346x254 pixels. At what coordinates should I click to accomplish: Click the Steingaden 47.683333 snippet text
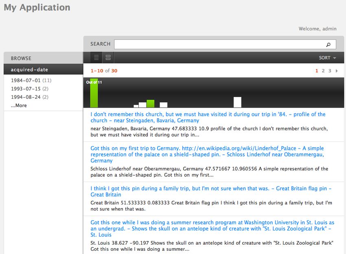209,132
